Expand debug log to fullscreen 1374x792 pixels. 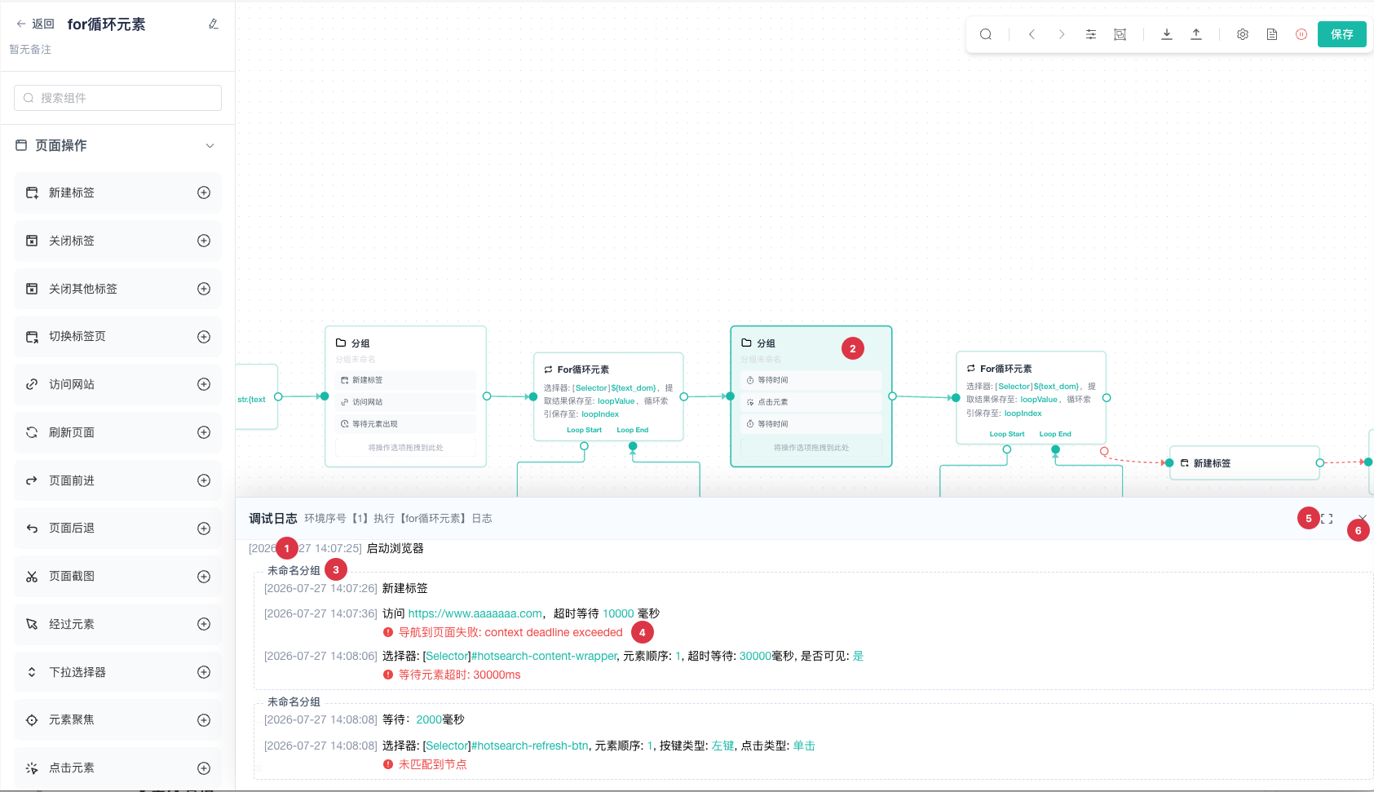click(x=1327, y=519)
